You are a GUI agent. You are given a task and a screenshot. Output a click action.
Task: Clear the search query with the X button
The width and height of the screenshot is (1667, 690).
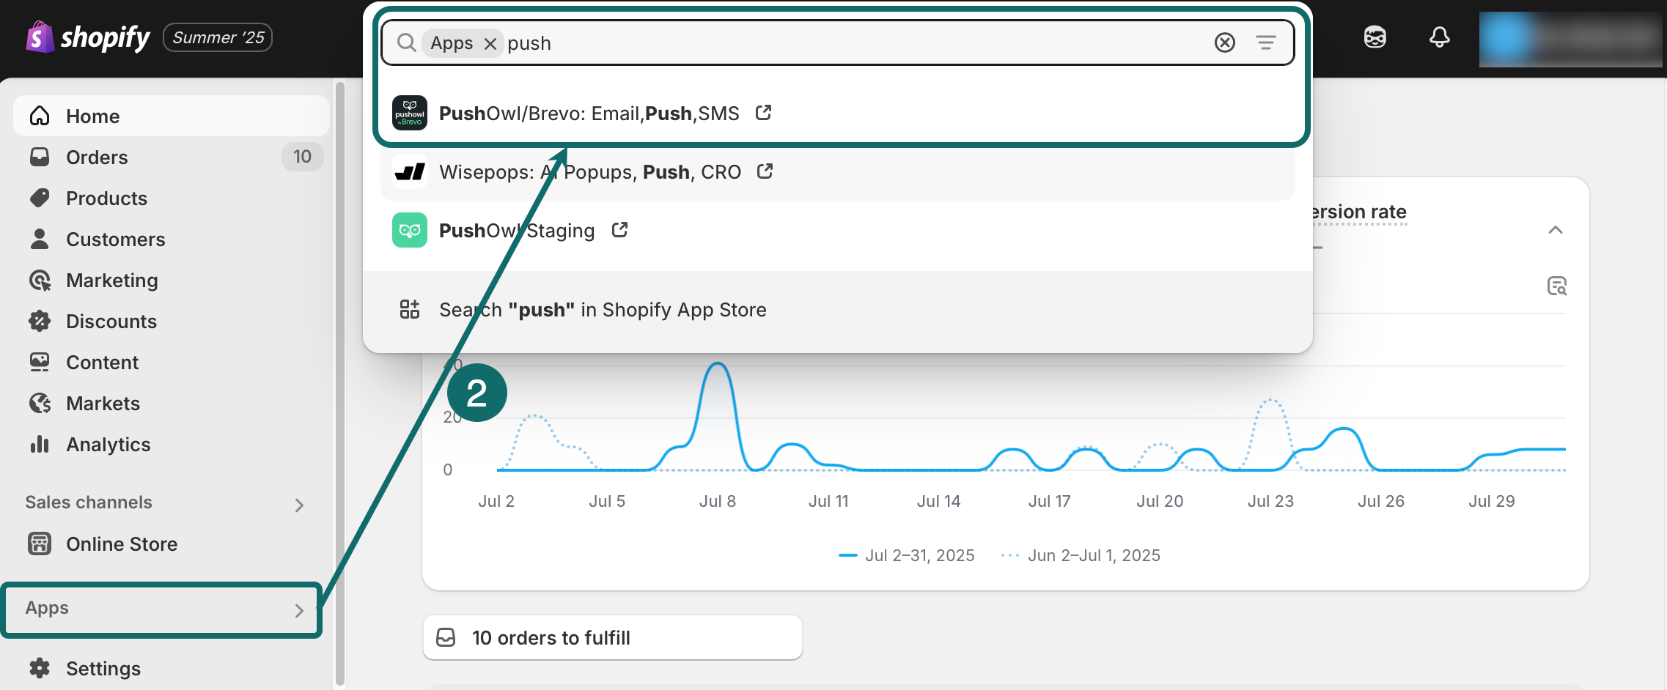pyautogui.click(x=1224, y=42)
